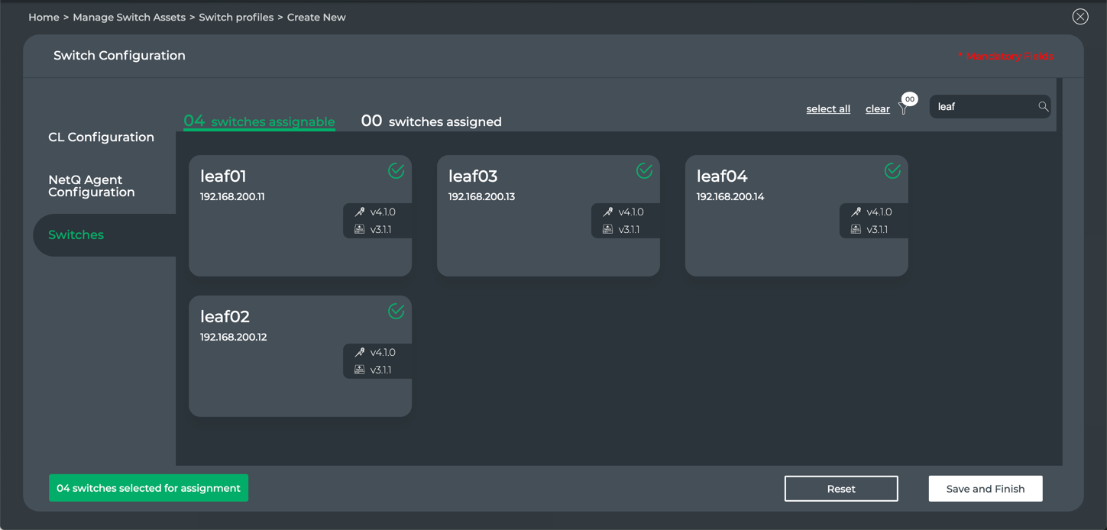The image size is (1107, 530).
Task: Click leaf03 Cumulus Linux version icon
Action: (x=608, y=212)
